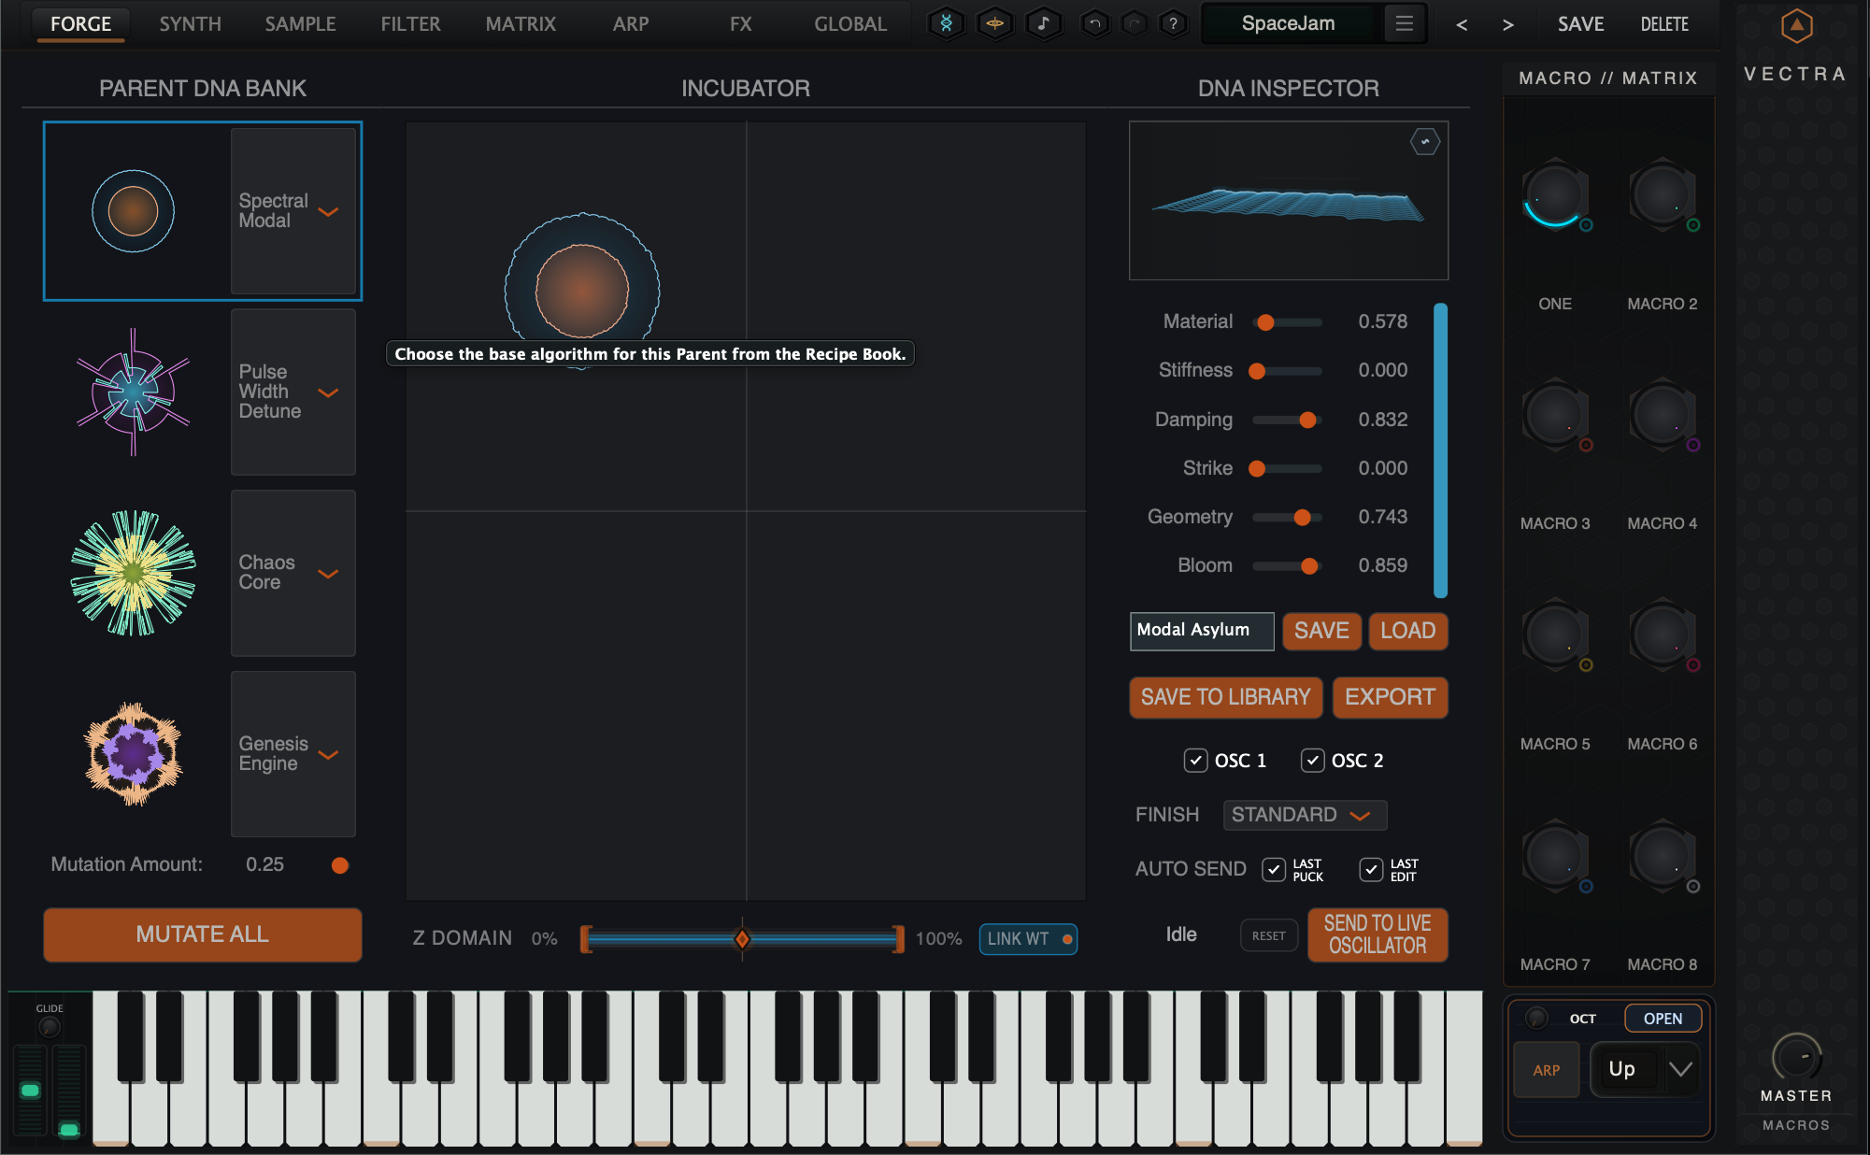Toggle Auto Send Last Edit checkbox
Image resolution: width=1870 pixels, height=1155 pixels.
tap(1371, 870)
